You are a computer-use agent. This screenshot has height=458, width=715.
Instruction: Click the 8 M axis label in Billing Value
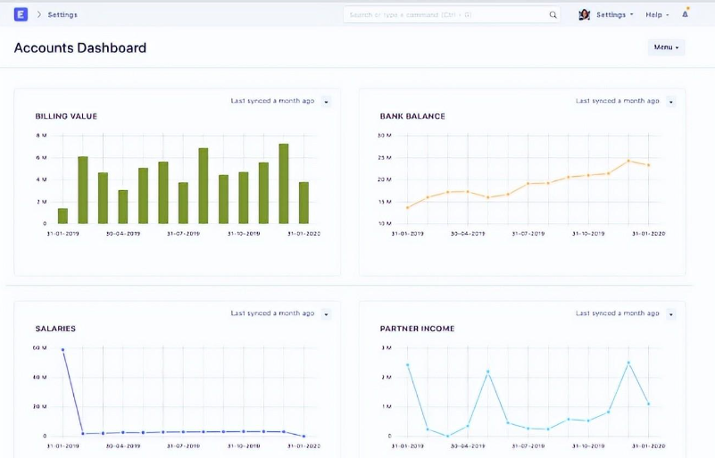41,136
